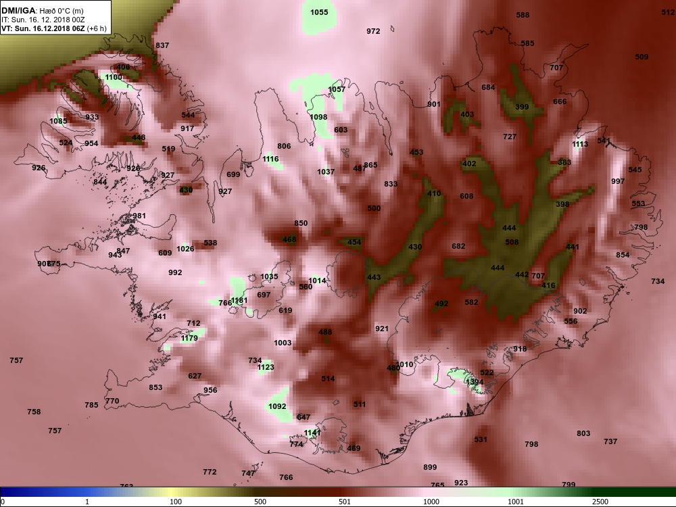
Task: Click the 1181 height value
Action: point(239,300)
